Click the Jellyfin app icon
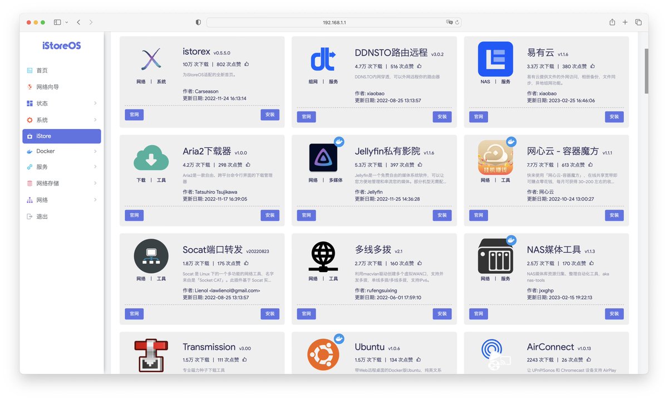The image size is (668, 400). tap(323, 157)
